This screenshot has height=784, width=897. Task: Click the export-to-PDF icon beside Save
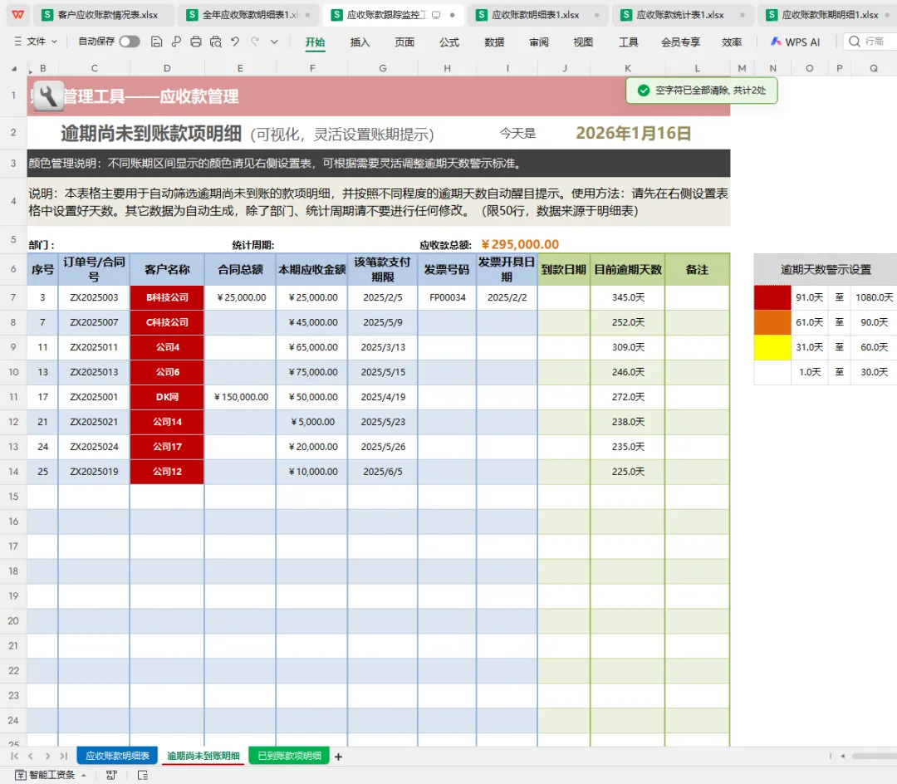coord(176,42)
